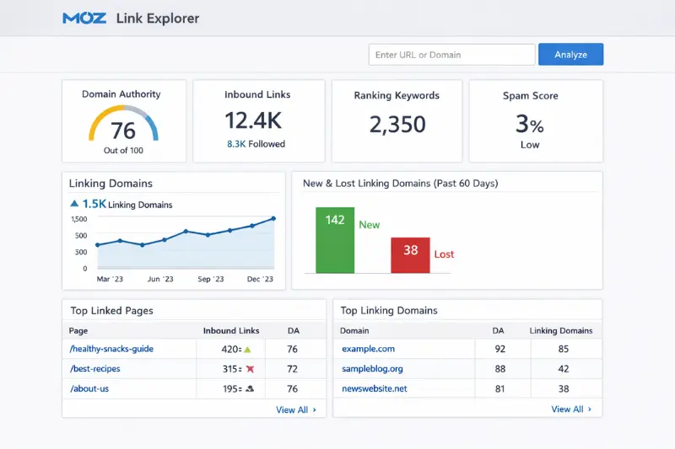The width and height of the screenshot is (675, 449).
Task: Click View All in Top Linking Domains
Action: (x=567, y=409)
